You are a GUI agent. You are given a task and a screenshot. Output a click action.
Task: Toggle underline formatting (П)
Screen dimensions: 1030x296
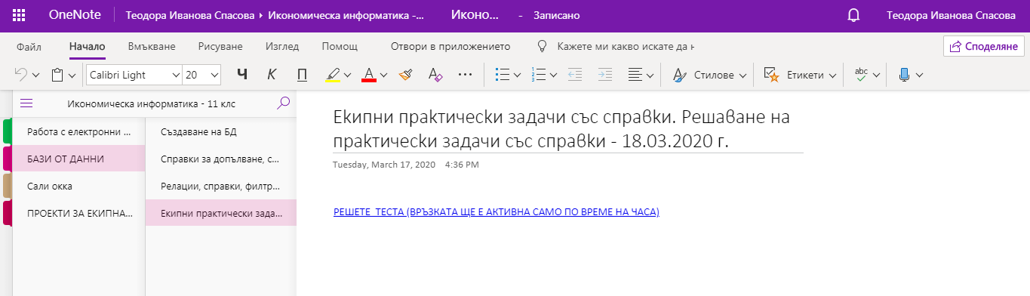pos(303,75)
